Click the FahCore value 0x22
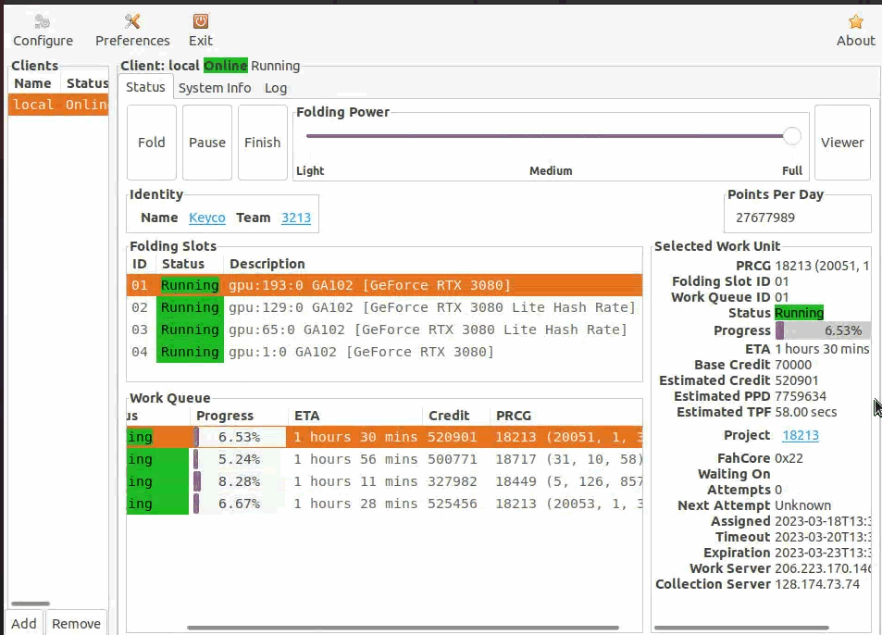 (x=789, y=458)
